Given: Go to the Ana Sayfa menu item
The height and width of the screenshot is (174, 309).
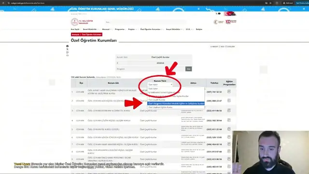Looking at the screenshot, I should click(75, 29).
